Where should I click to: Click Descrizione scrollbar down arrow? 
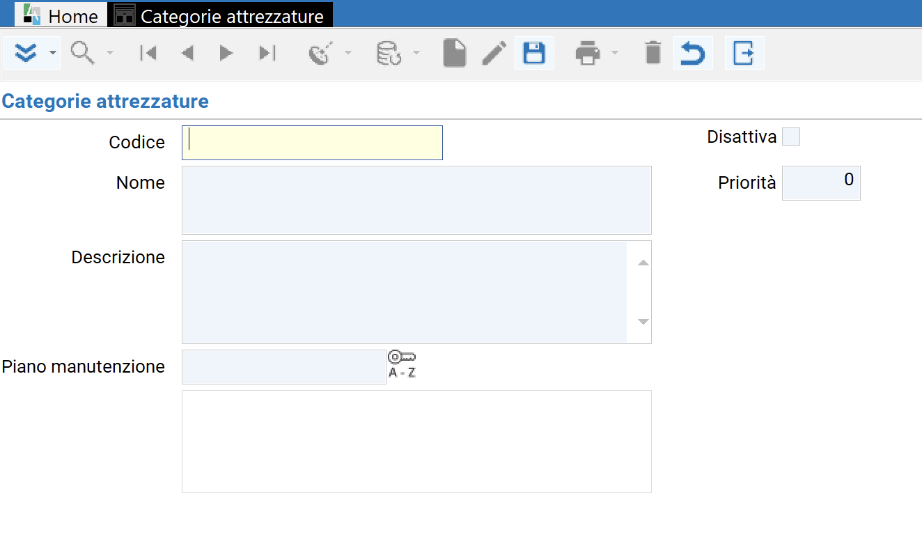[x=643, y=322]
